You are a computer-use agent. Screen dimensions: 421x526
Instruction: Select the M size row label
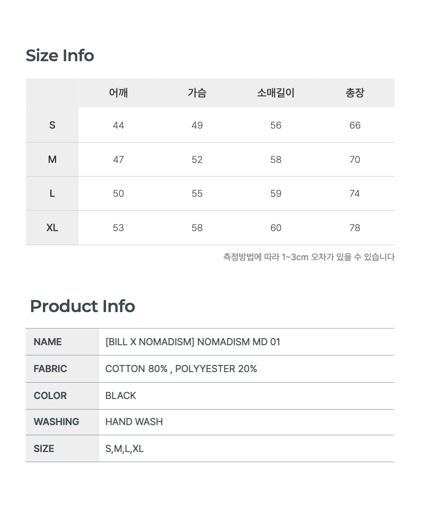[52, 159]
